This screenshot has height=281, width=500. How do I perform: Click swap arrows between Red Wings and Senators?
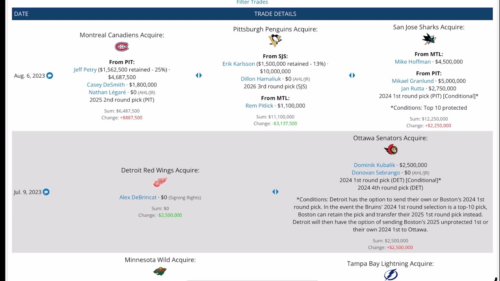(275, 192)
